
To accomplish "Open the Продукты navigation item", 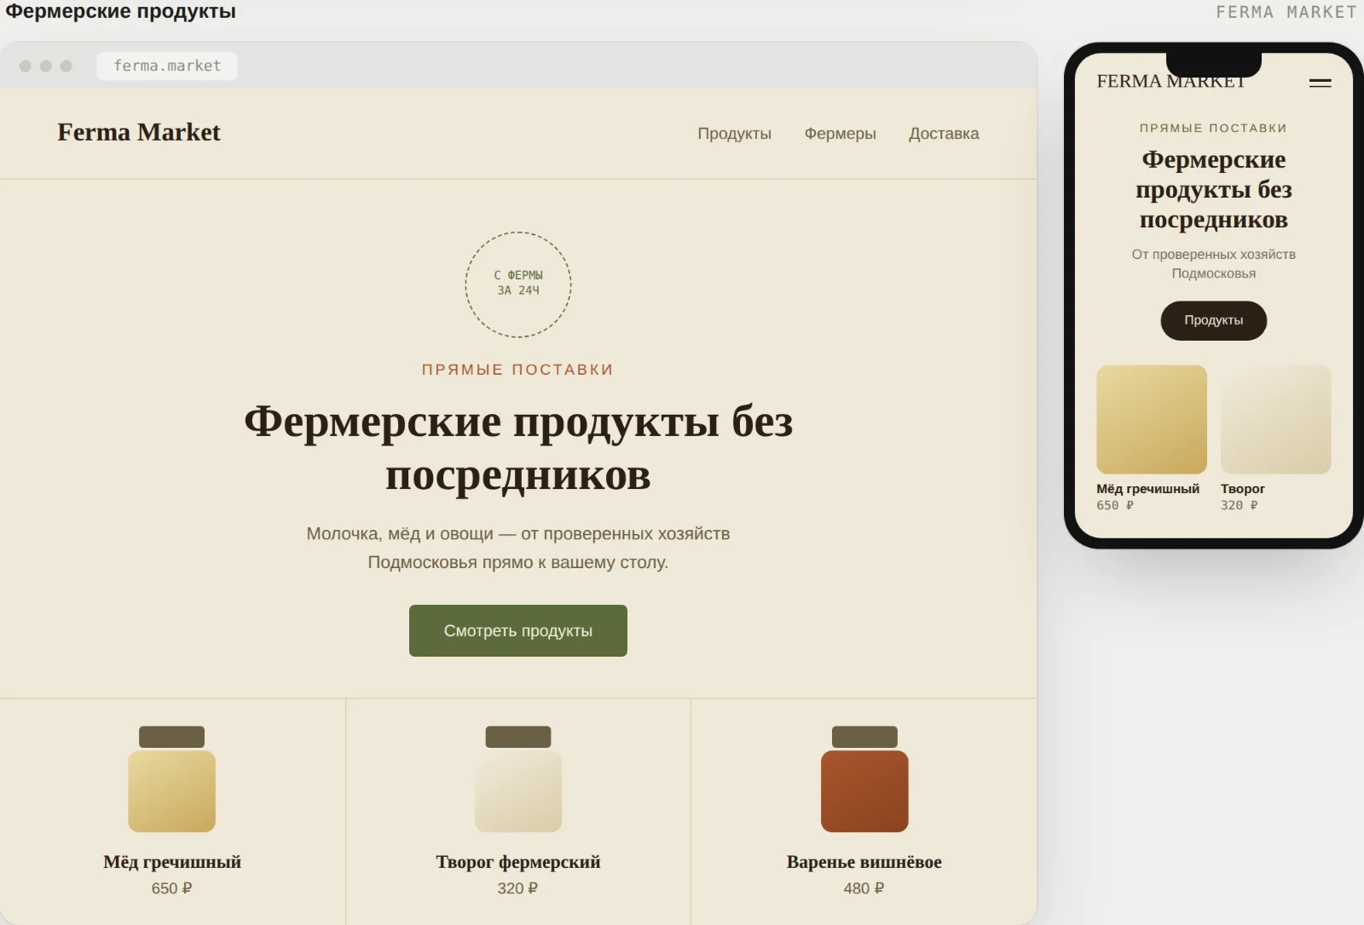I will [x=735, y=134].
